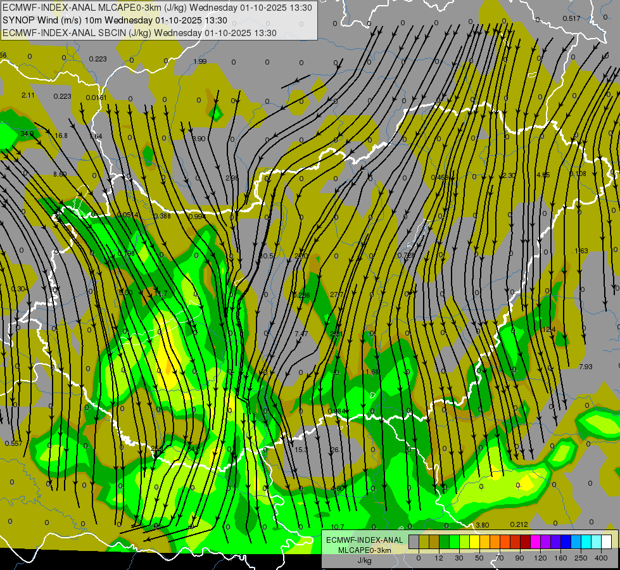This screenshot has height=570, width=620.
Task: Pick the pure blue legend swatch
Action: click(566, 541)
